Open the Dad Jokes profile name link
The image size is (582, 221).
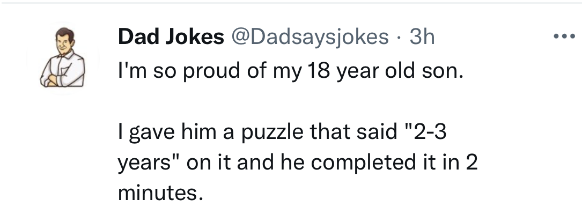tap(171, 37)
